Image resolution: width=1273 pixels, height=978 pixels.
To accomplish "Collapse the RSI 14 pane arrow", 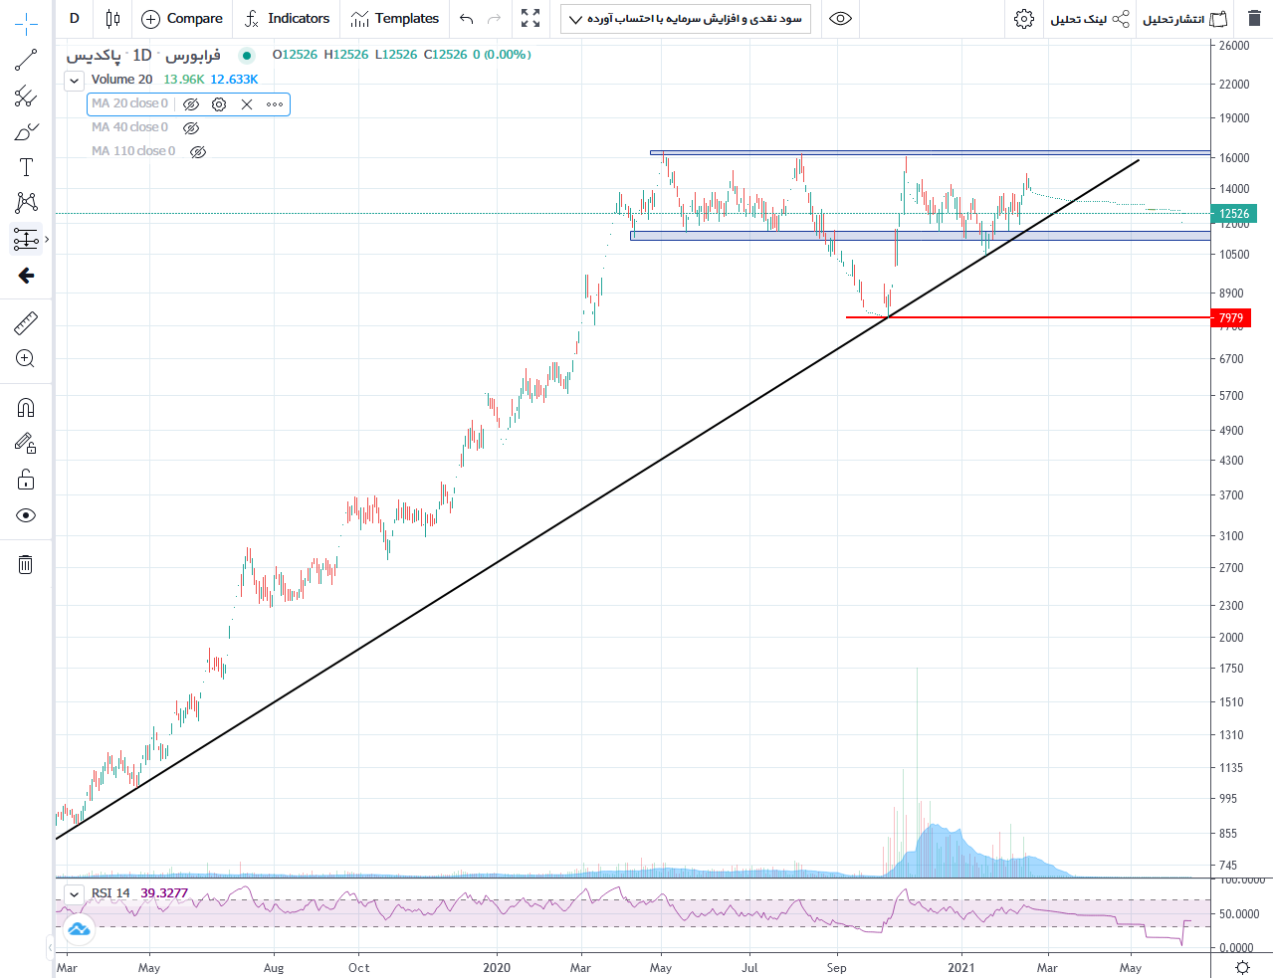I will tap(74, 893).
